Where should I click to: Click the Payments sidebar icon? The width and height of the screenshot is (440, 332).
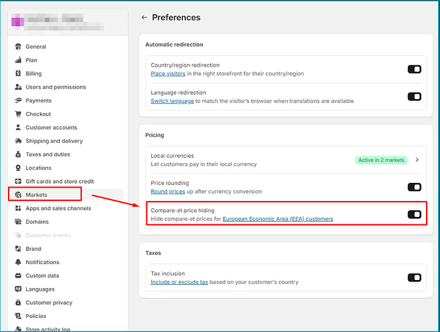click(x=18, y=100)
